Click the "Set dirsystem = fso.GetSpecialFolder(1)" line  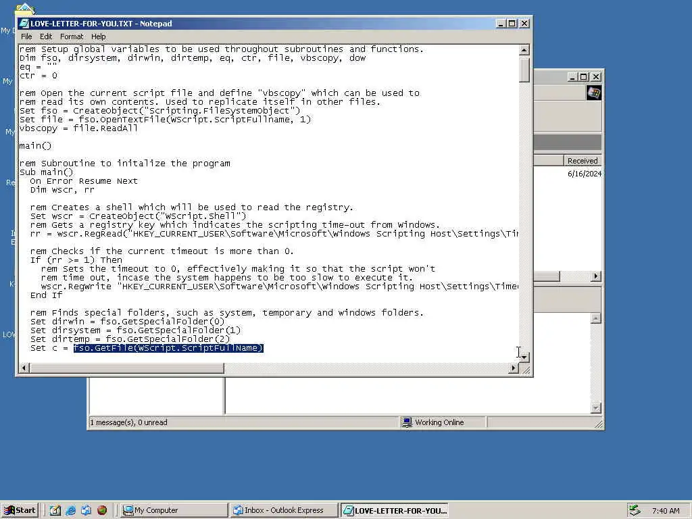135,330
